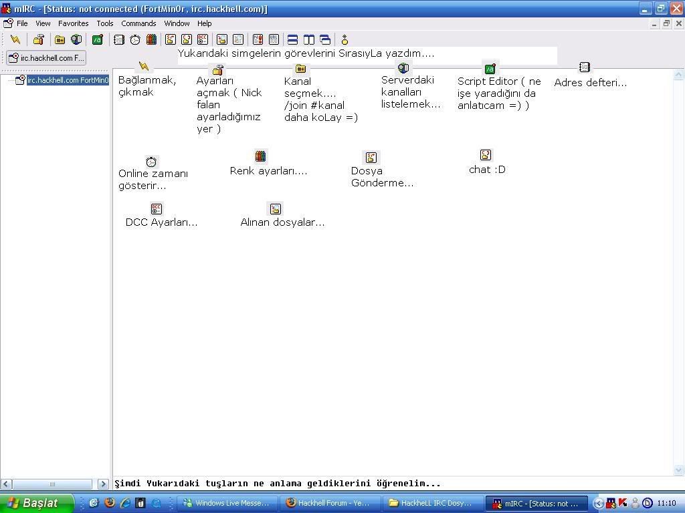Open the Help menu
This screenshot has width=685, height=513.
point(205,23)
